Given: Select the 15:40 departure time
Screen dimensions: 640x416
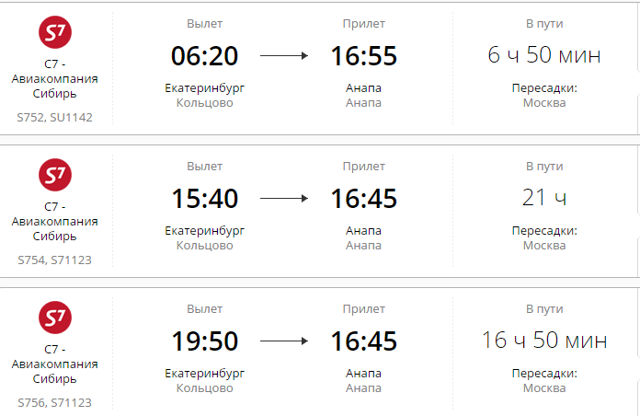Looking at the screenshot, I should 204,199.
